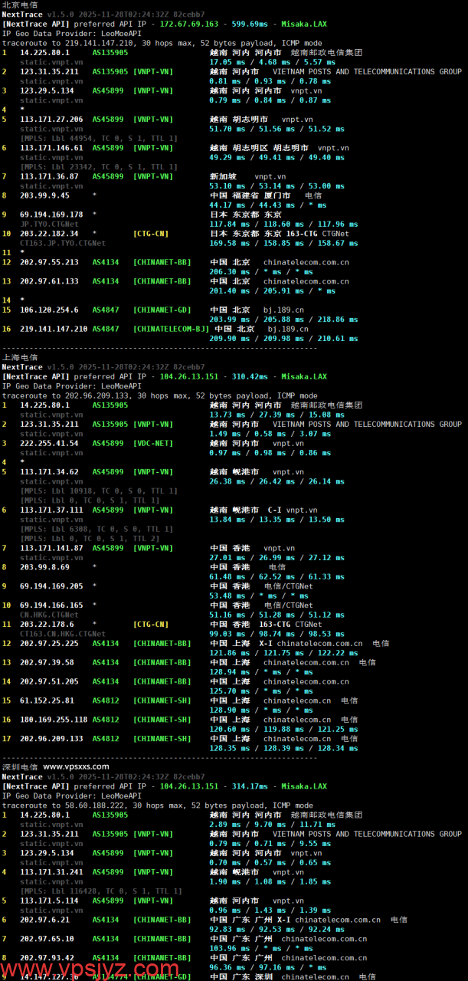Click the 'traceroute to 219.141.147.210' line

pos(162,43)
